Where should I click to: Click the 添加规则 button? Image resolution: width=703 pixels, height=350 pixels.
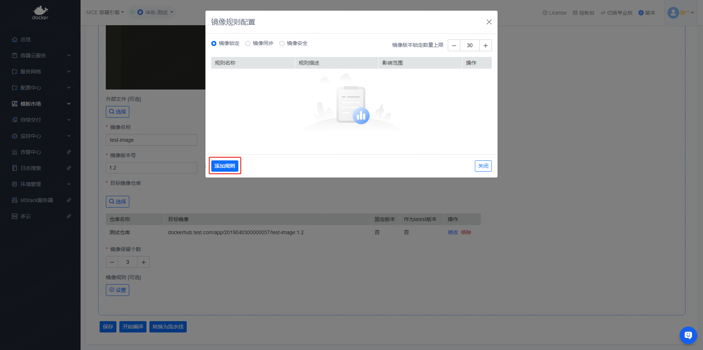225,166
